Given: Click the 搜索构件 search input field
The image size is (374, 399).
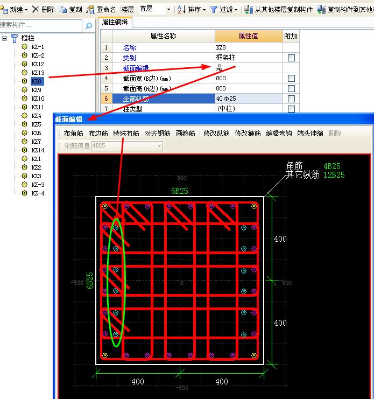Looking at the screenshot, I should click(x=41, y=25).
